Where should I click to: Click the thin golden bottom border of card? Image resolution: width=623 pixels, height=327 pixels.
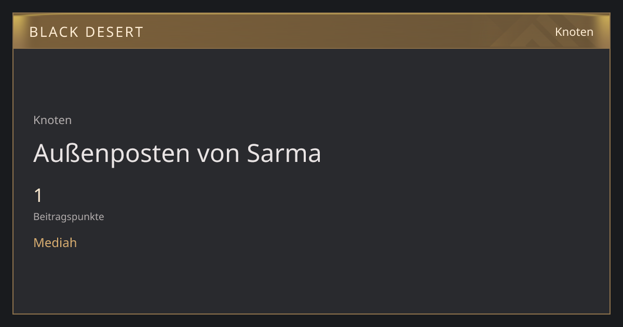tap(311, 314)
